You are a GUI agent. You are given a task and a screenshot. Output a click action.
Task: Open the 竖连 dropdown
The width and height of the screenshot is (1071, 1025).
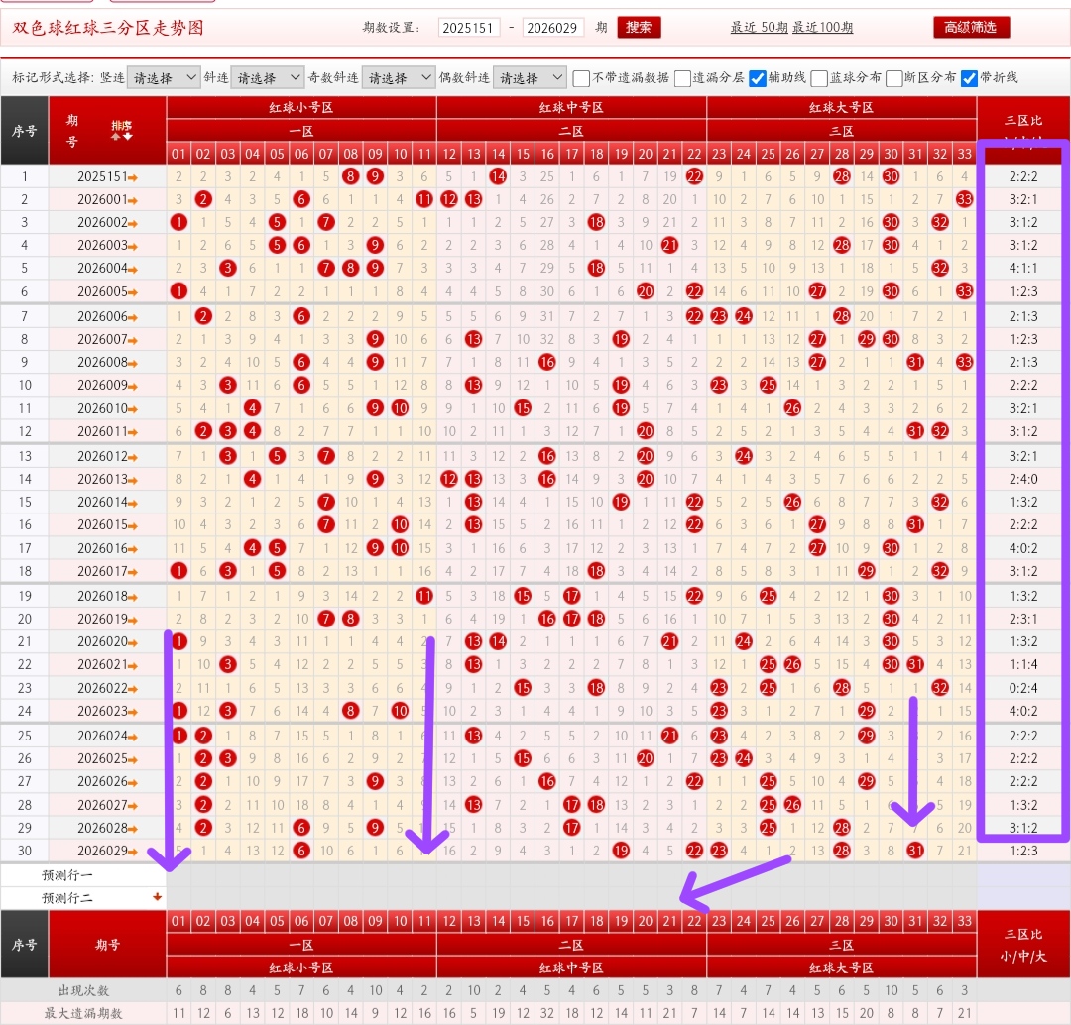pos(163,77)
